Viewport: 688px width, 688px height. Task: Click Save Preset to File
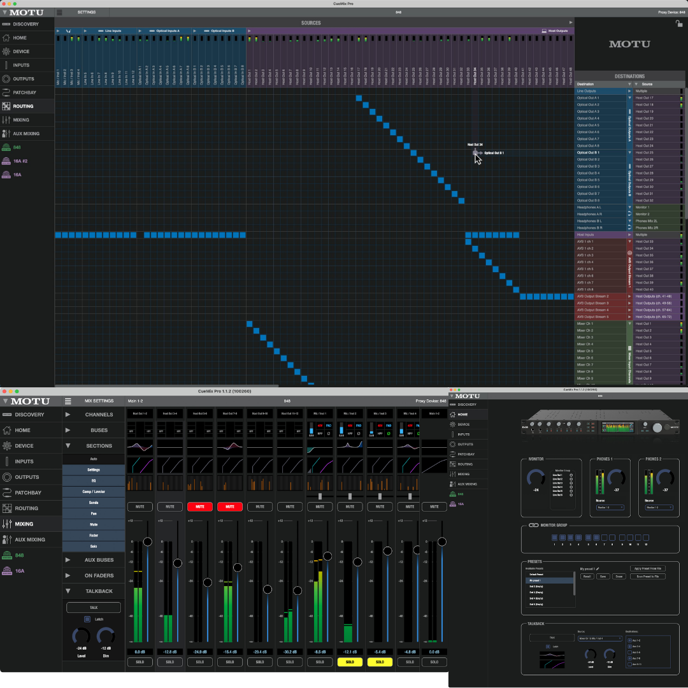click(x=648, y=577)
